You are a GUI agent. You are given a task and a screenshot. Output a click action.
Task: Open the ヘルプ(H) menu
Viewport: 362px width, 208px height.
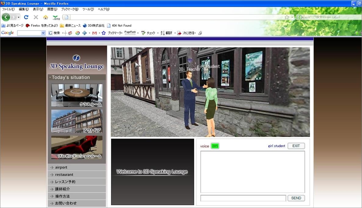click(104, 9)
